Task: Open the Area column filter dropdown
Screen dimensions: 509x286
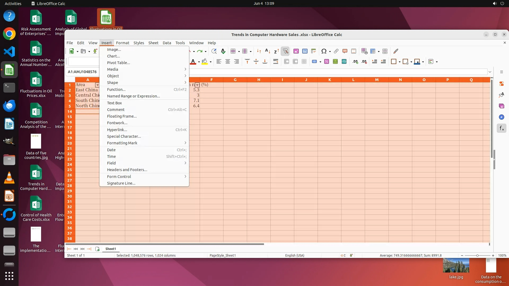Action: tap(97, 85)
